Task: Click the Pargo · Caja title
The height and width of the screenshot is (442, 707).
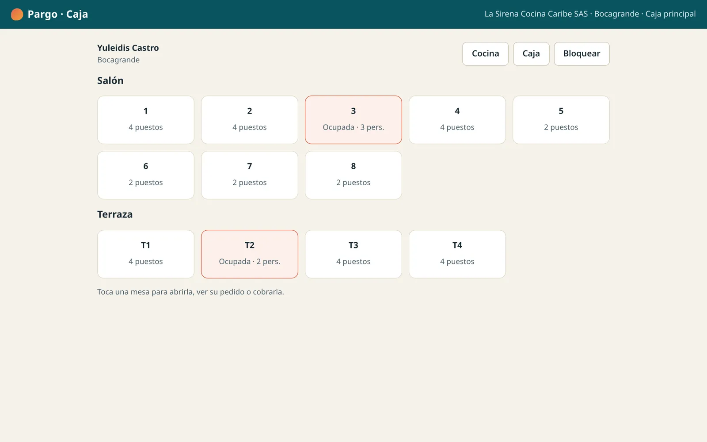Action: click(x=58, y=14)
